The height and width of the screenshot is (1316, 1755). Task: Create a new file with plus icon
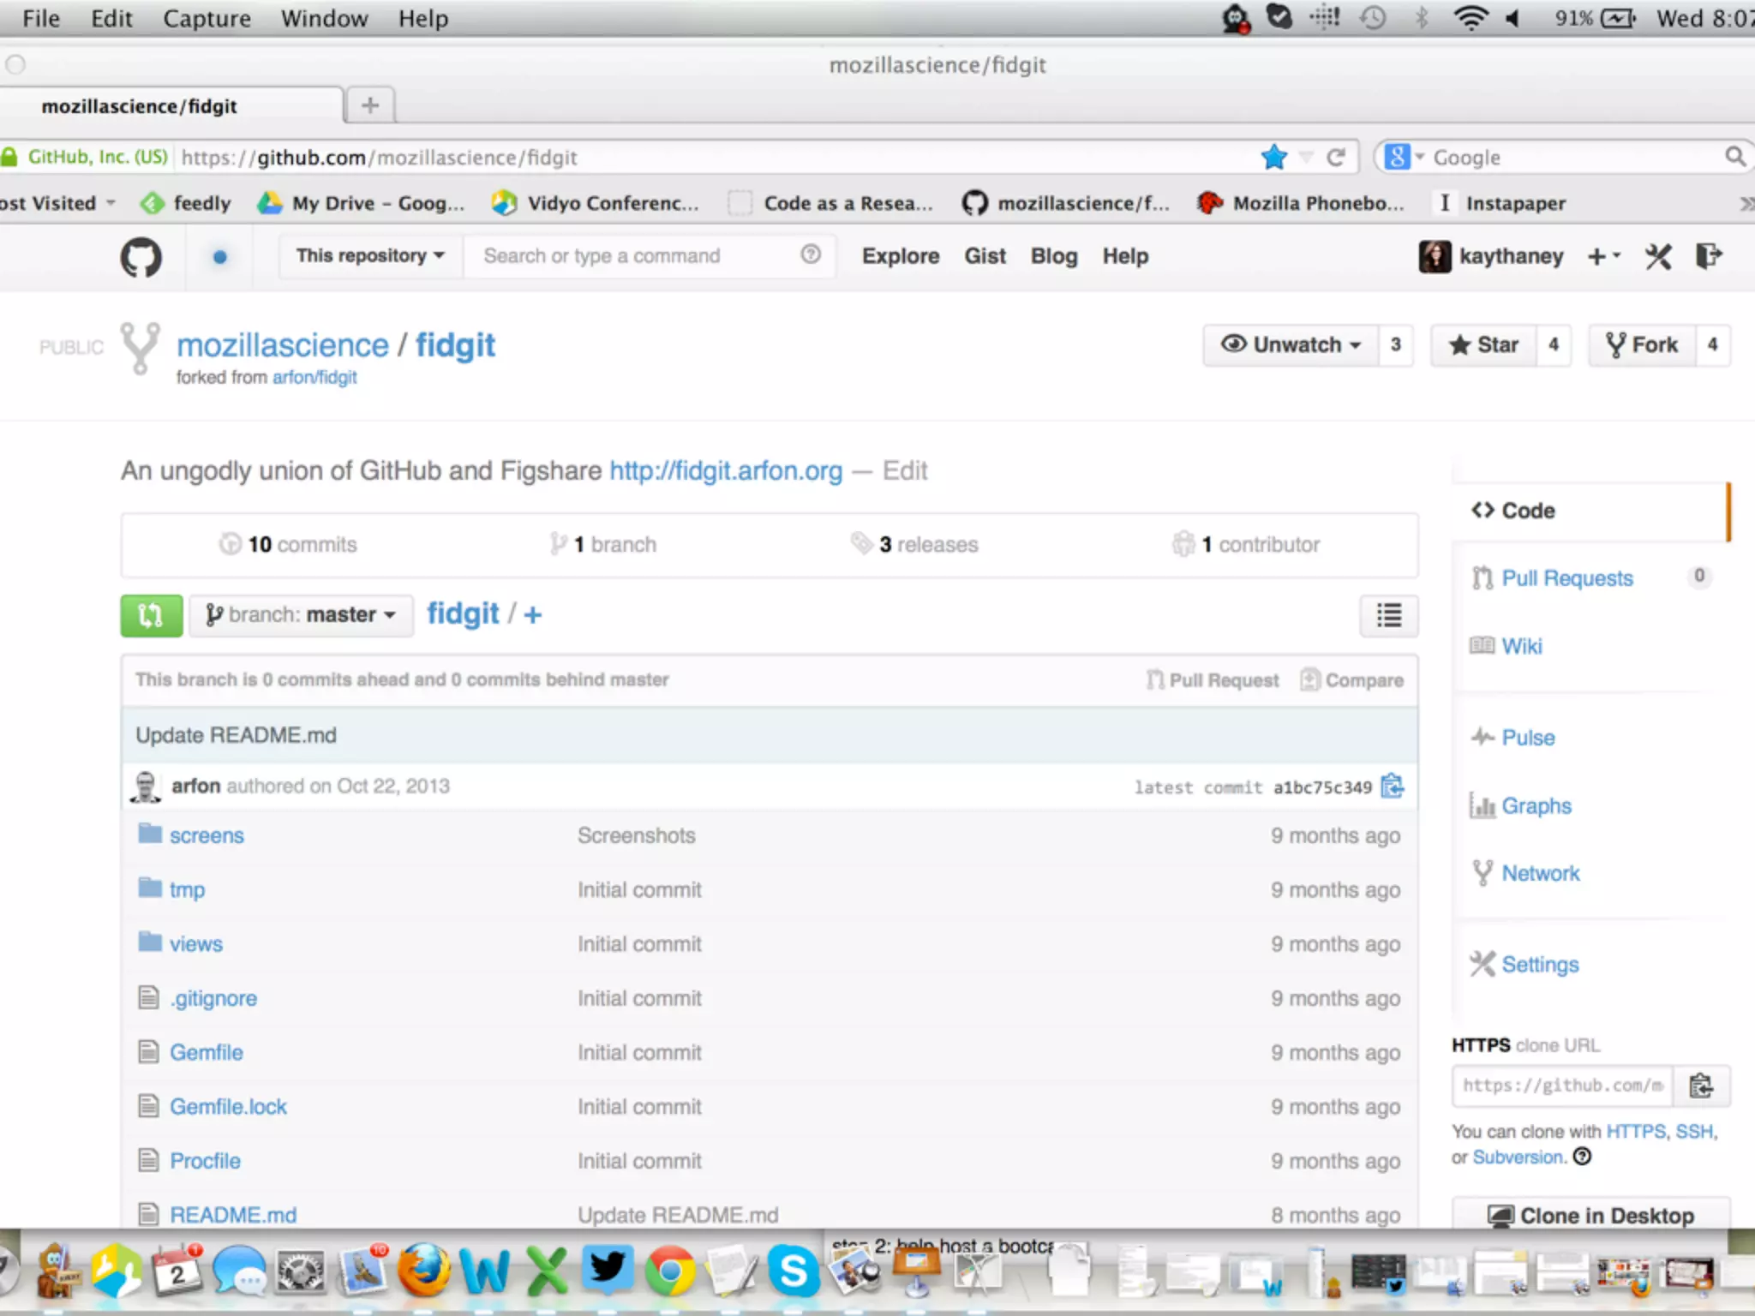pos(532,615)
